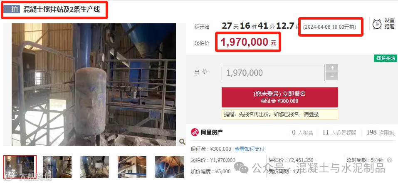Select the second photo thumbnail
This screenshot has width=398, height=184.
point(57,167)
